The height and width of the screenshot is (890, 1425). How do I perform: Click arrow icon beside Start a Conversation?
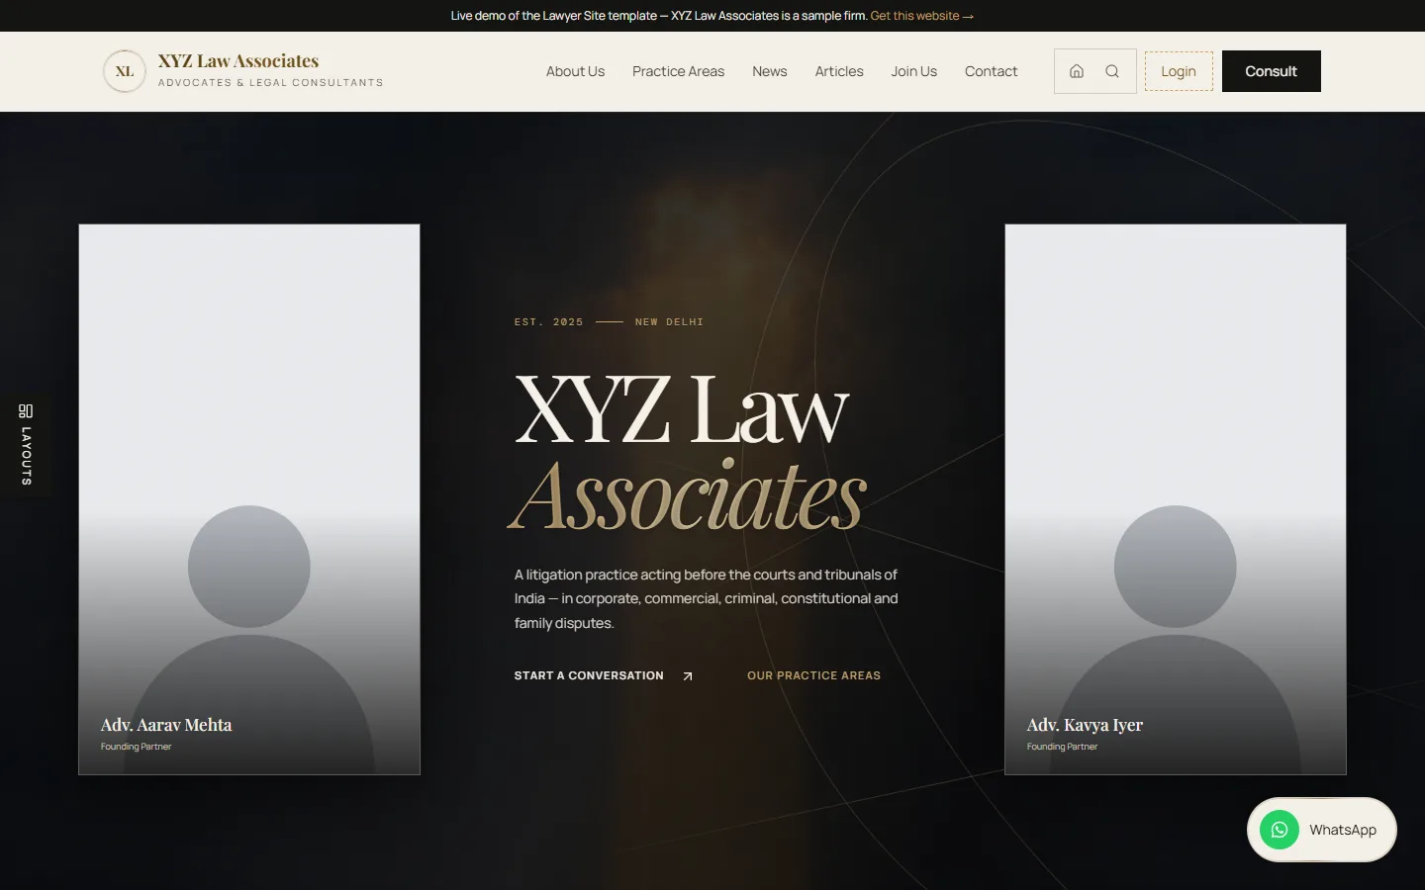(688, 676)
